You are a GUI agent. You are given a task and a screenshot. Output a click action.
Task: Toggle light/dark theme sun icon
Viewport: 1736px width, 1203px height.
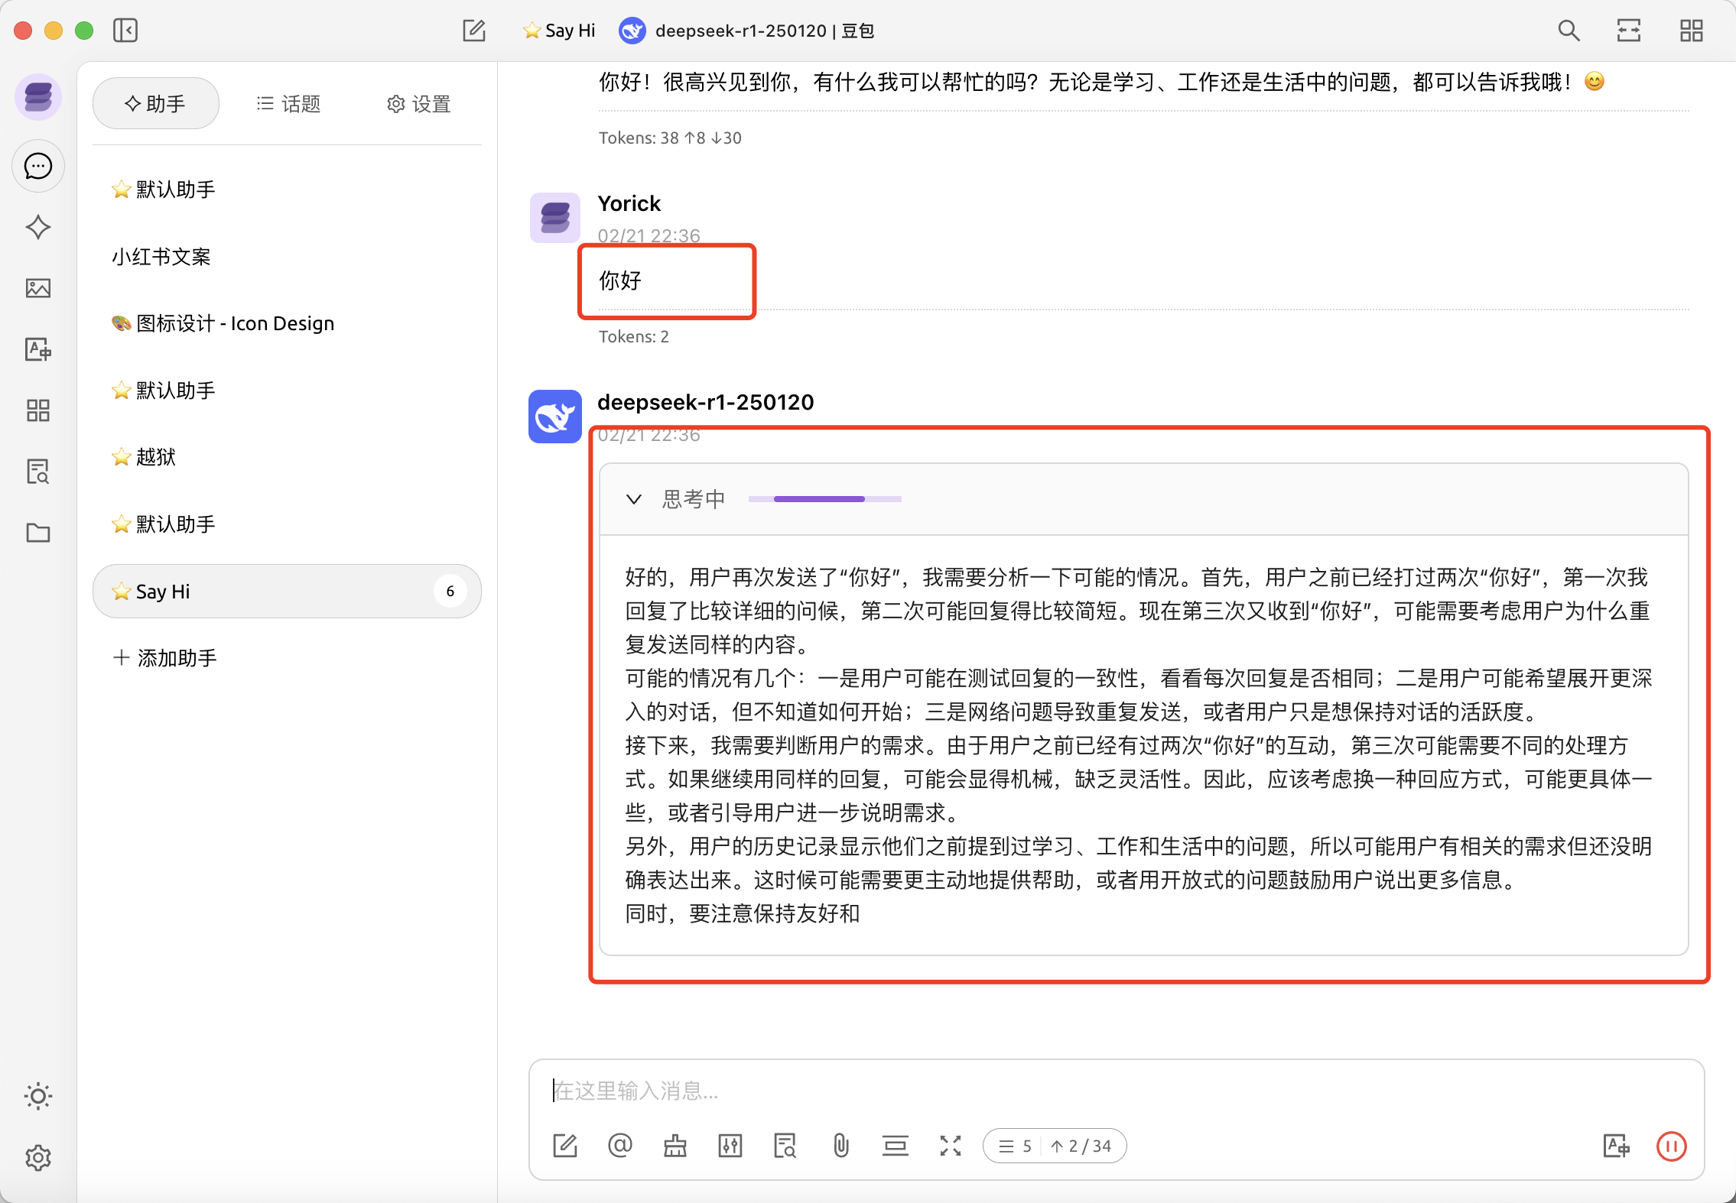pos(37,1096)
